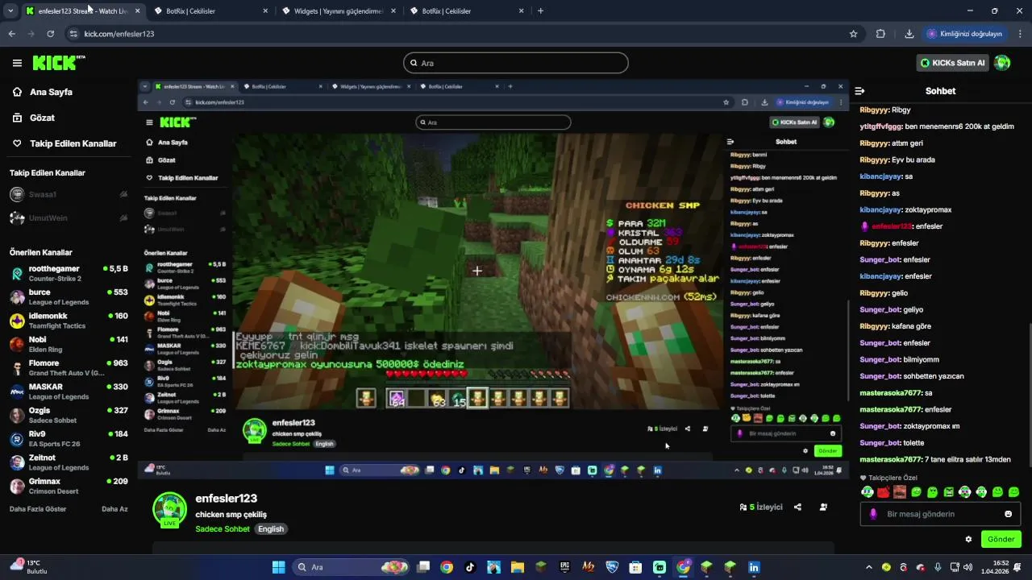Select the red emote in emote row
1032x580 pixels.
[x=884, y=492]
